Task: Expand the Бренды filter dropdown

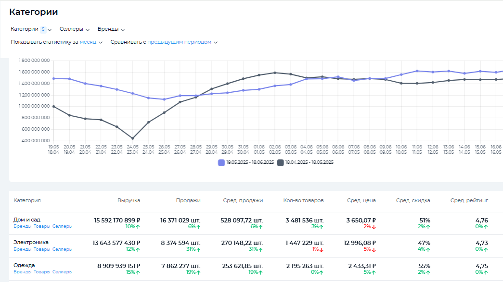Action: point(111,29)
